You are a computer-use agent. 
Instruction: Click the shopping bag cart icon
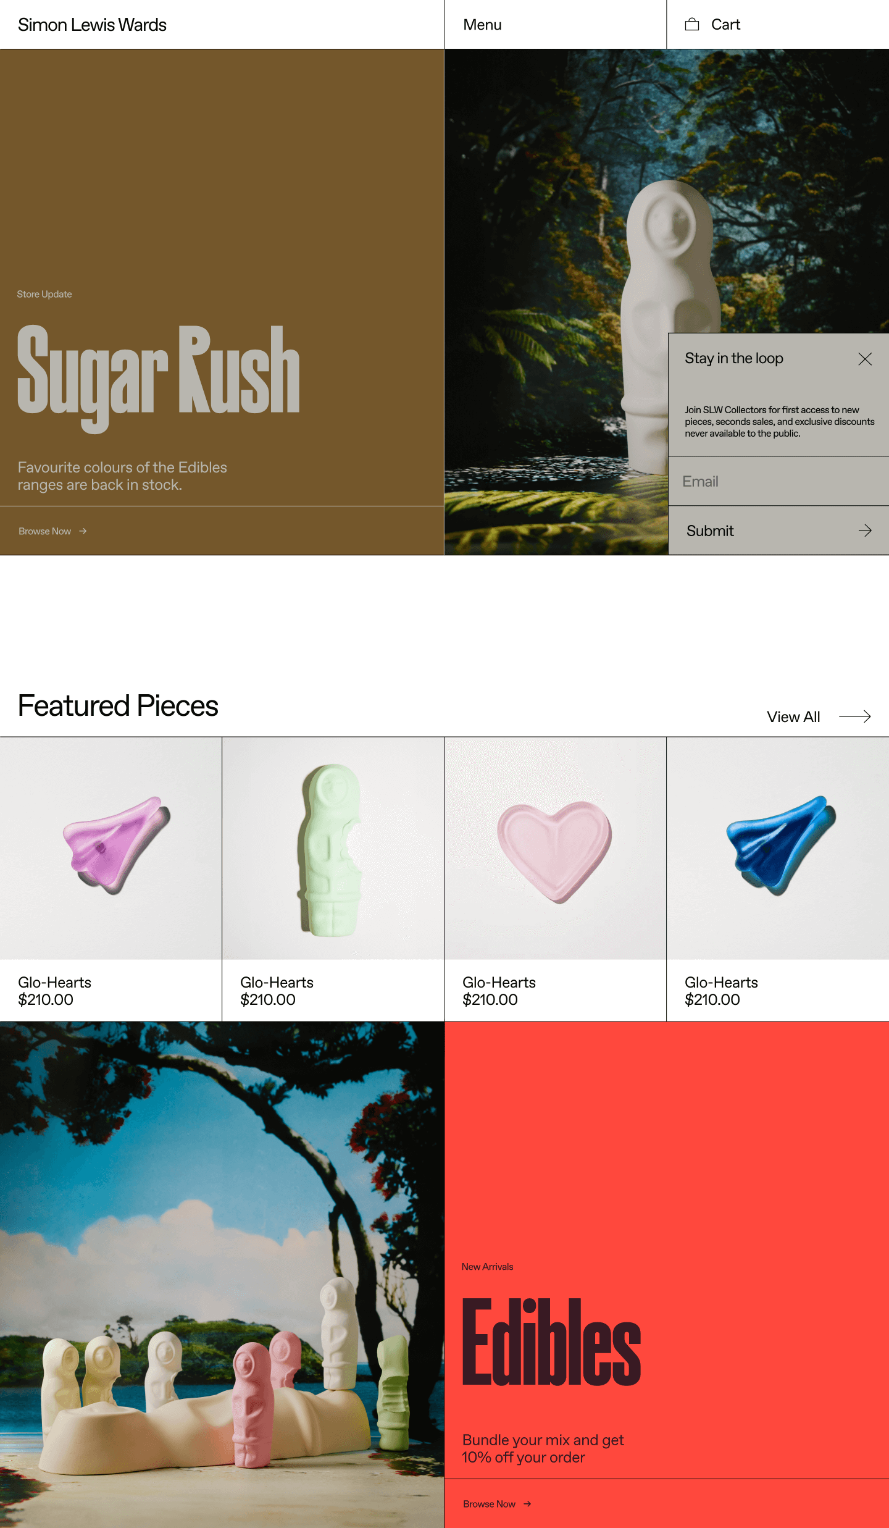(692, 25)
